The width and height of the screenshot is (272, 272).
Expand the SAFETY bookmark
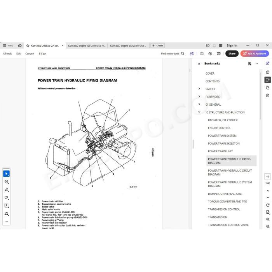[x=199, y=89]
